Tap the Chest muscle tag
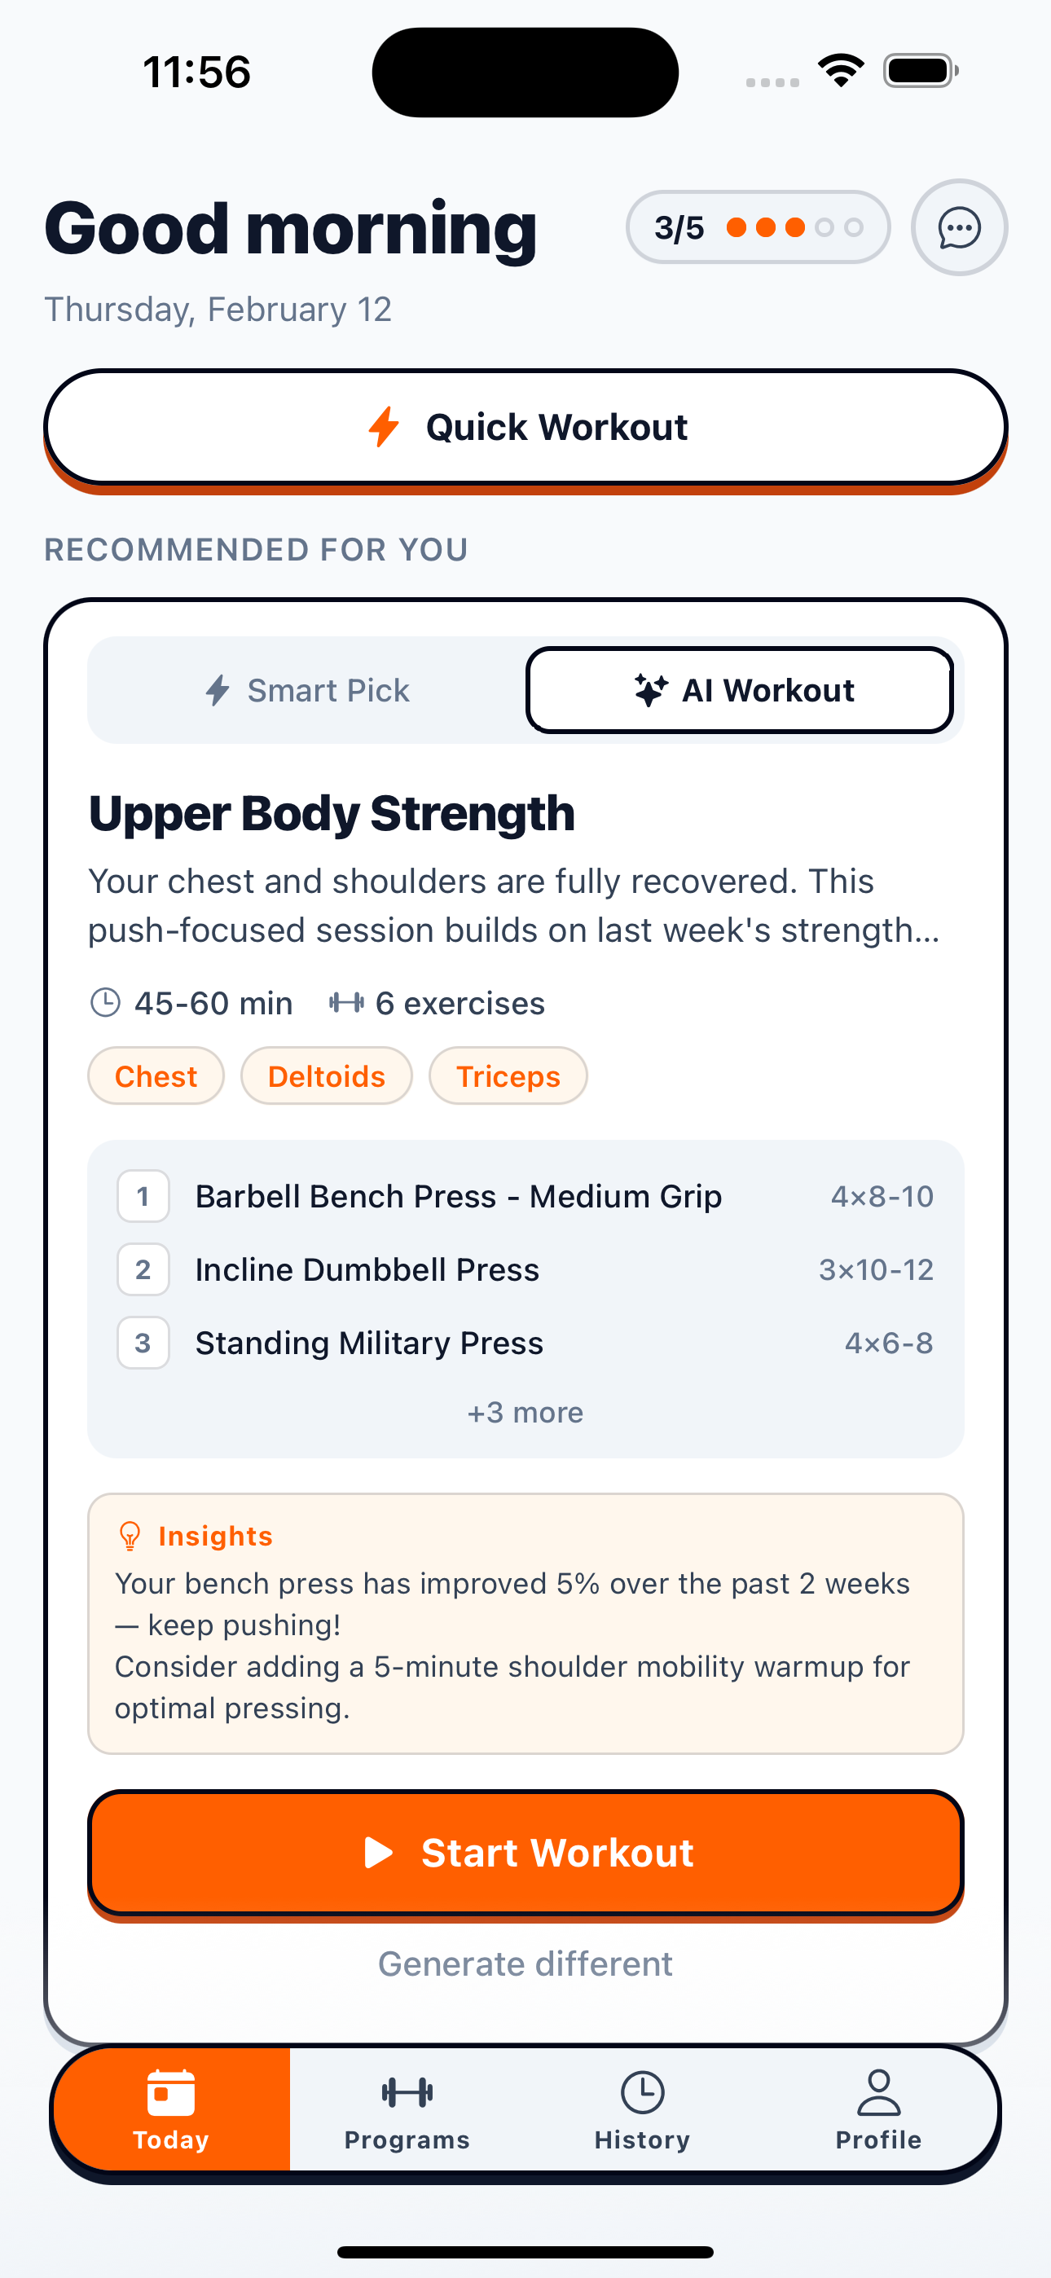This screenshot has width=1051, height=2278. click(x=156, y=1076)
